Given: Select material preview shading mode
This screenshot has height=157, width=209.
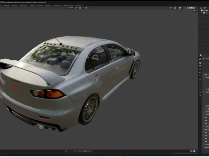Looking at the screenshot, I should [192, 8].
